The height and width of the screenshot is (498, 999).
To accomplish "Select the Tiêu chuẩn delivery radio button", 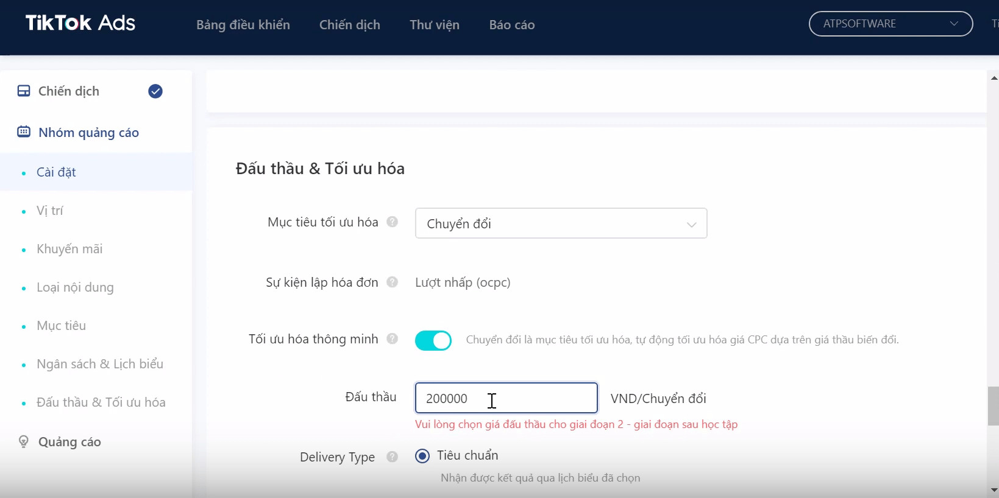I will pyautogui.click(x=422, y=456).
